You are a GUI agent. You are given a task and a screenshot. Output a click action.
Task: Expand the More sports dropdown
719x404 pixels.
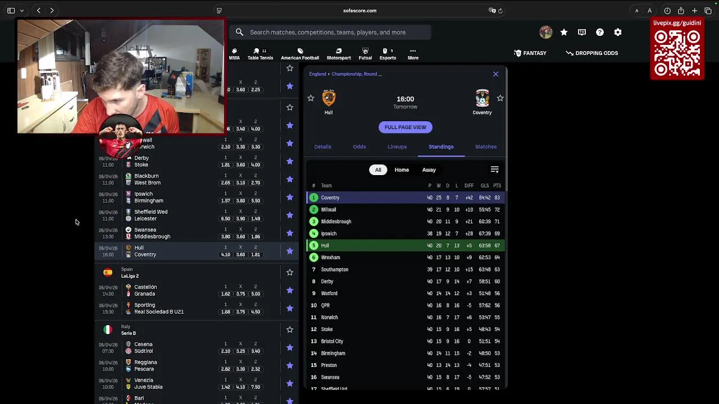(x=413, y=54)
